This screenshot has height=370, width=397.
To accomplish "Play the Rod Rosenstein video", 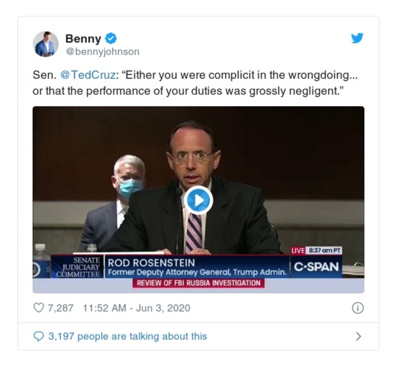I will pos(198,201).
